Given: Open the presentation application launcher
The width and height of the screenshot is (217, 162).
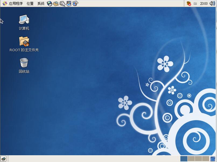Looking at the screenshot, I should click(69, 4).
